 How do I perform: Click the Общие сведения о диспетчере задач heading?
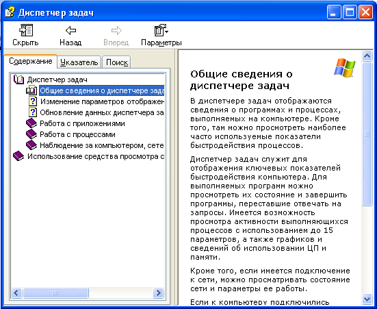point(241,79)
